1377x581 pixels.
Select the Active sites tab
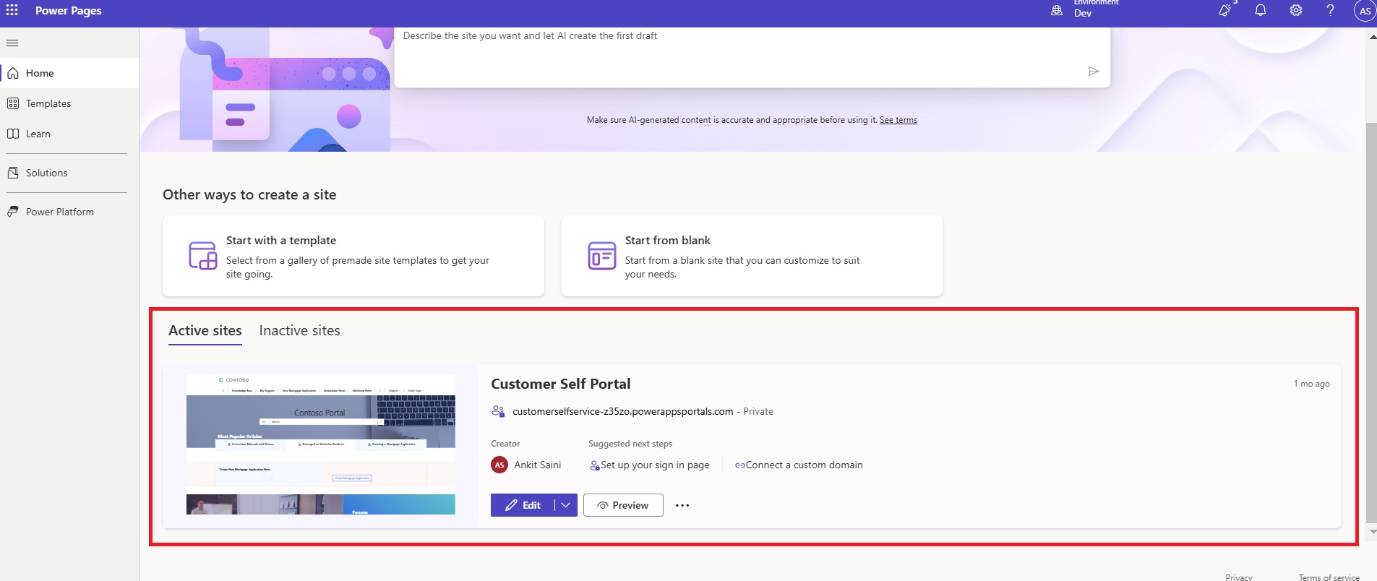coord(205,330)
